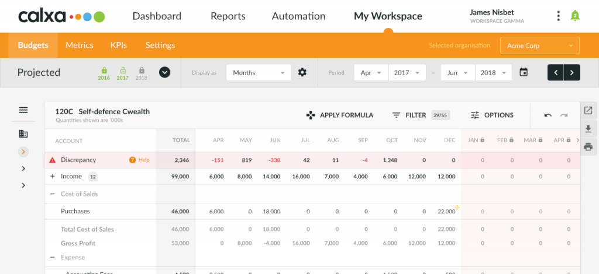Screen dimensions: 599x274
Task: Click the Apply Formula button
Action: 340,115
